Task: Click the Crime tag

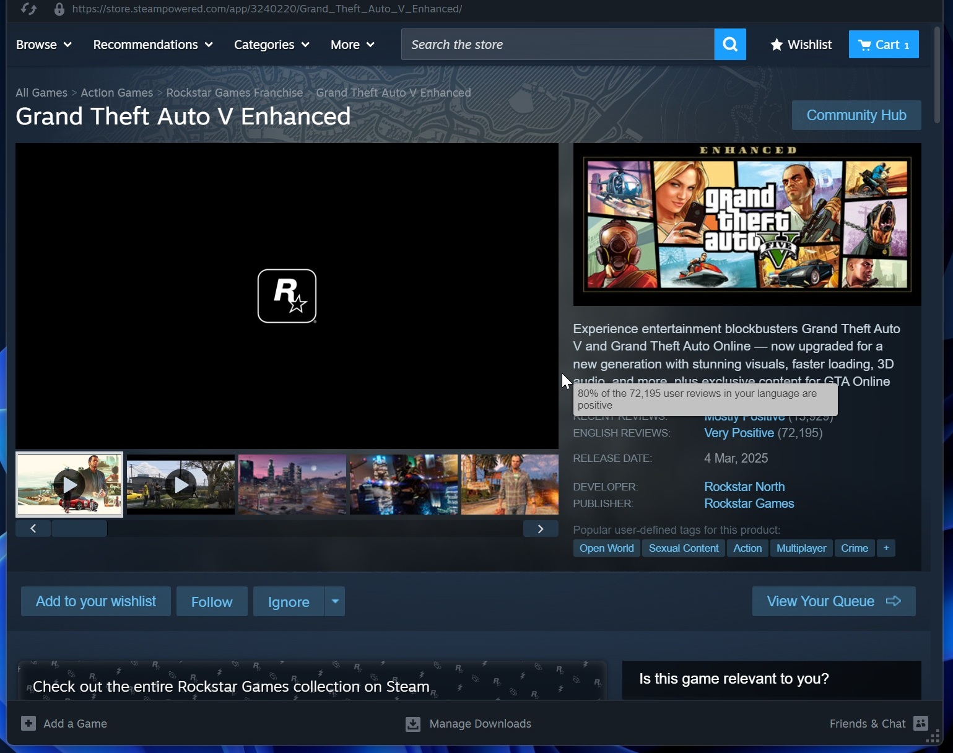Action: point(855,548)
